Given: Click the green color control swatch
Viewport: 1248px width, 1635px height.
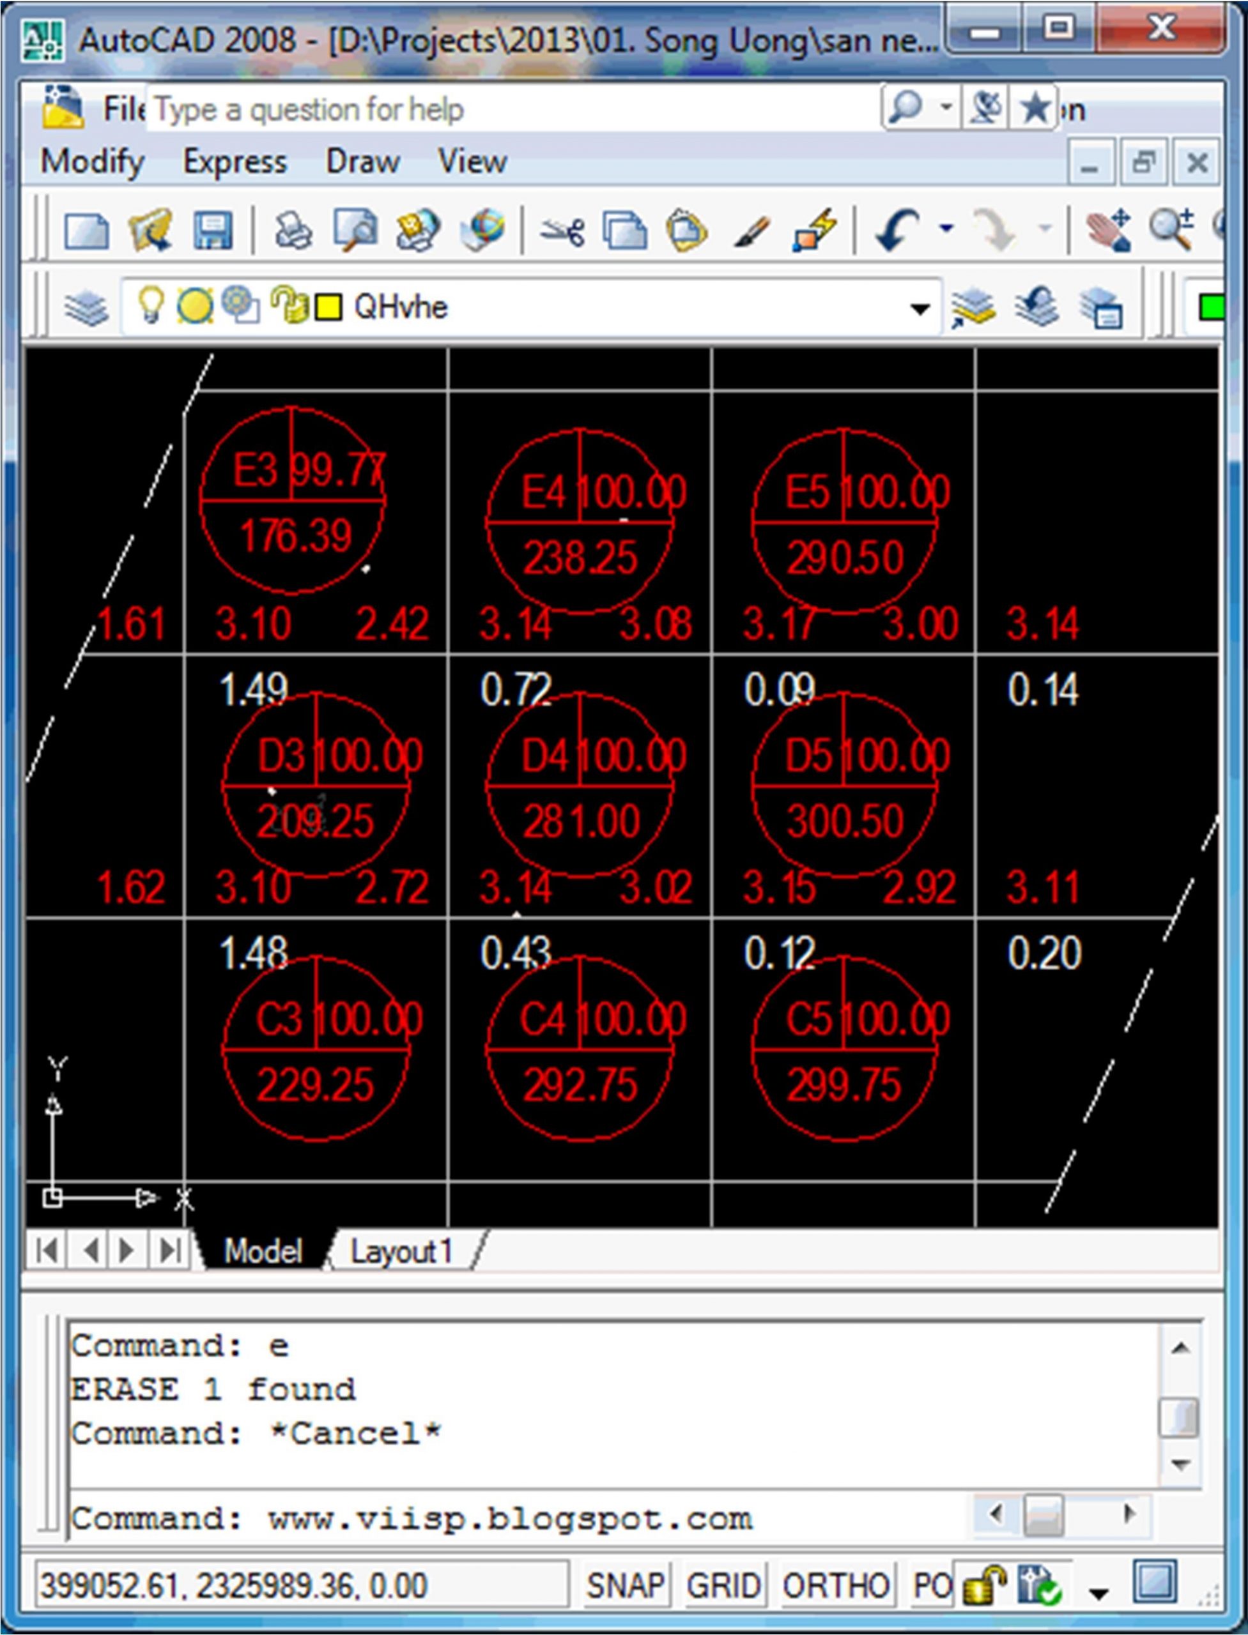Looking at the screenshot, I should pyautogui.click(x=1211, y=307).
